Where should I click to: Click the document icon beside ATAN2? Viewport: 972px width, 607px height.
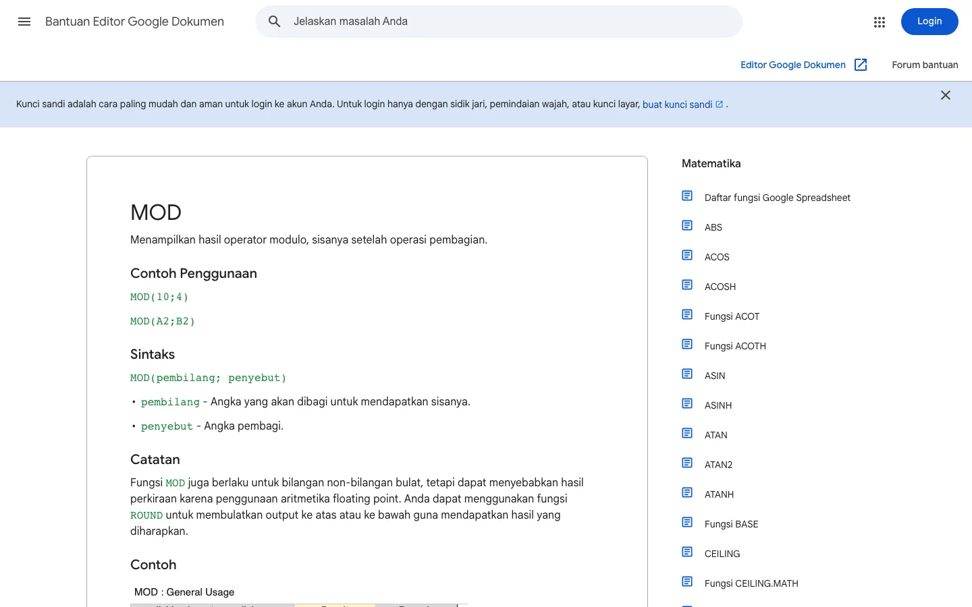(687, 463)
